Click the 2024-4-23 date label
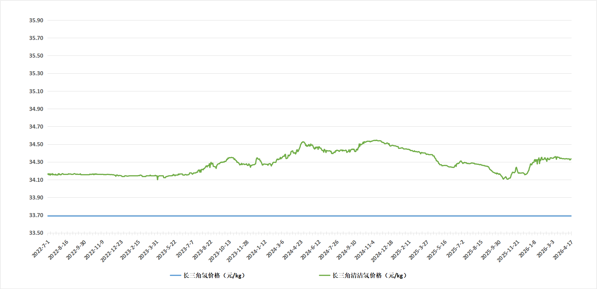Image resolution: width=597 pixels, height=289 pixels. pos(292,250)
